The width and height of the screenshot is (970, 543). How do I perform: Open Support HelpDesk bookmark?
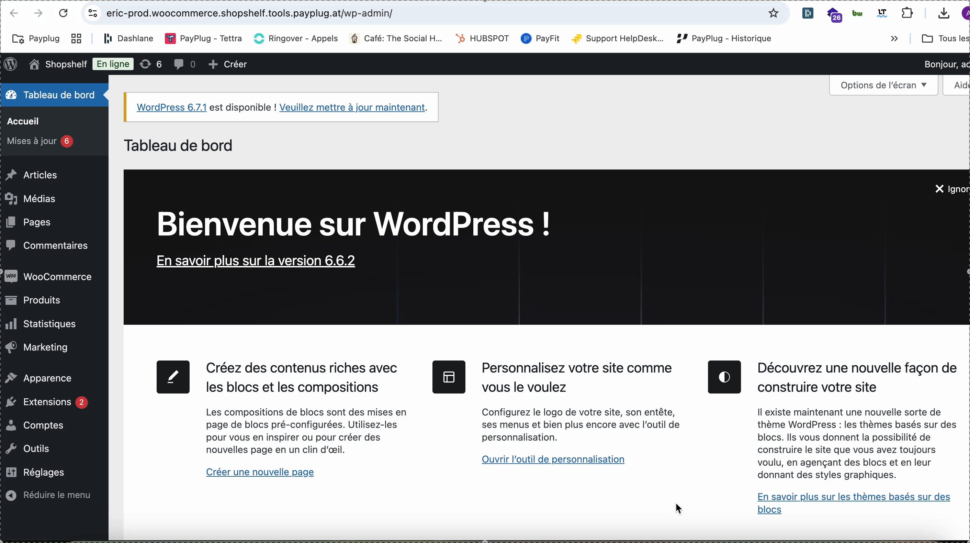tap(618, 38)
